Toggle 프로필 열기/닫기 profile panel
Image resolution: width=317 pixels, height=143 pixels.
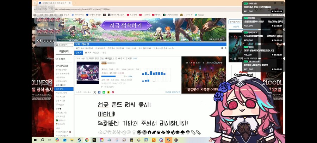[173, 92]
